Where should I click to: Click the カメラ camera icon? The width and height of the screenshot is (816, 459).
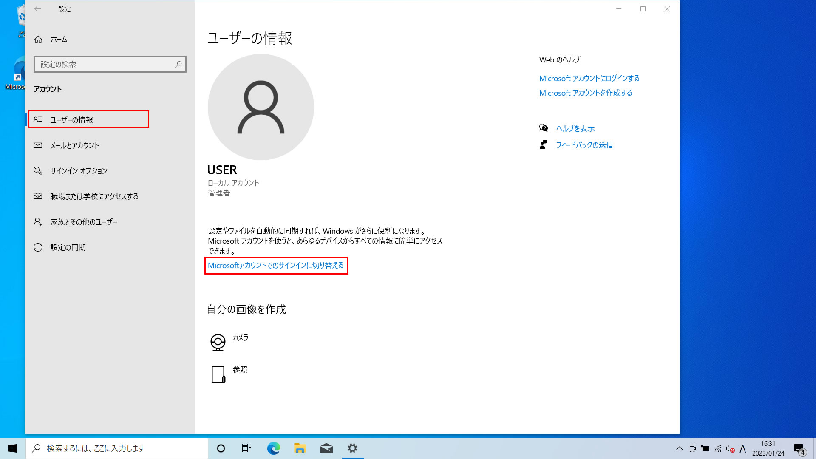click(218, 342)
